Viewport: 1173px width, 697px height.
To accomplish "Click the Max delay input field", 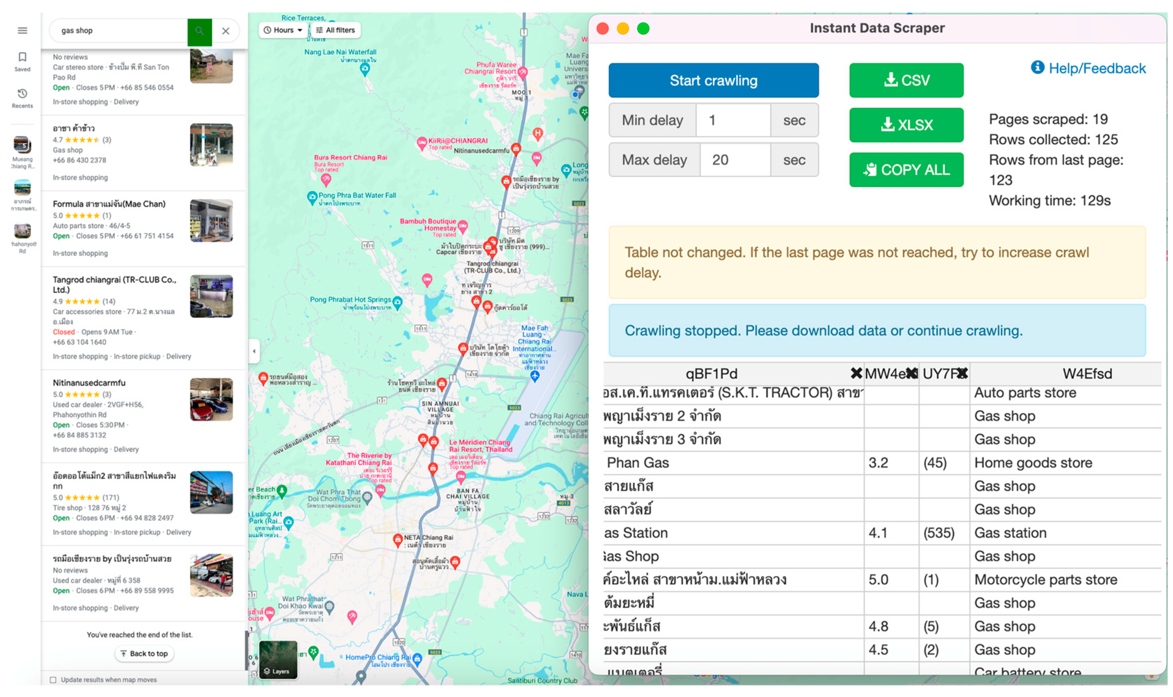I will [x=735, y=160].
